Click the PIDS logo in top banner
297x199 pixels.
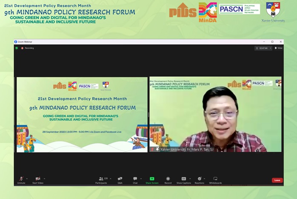coord(183,10)
